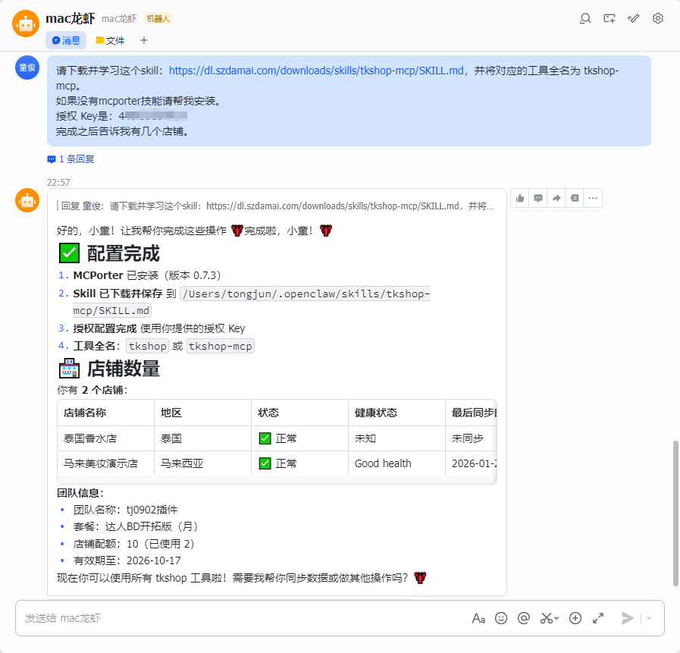The height and width of the screenshot is (653, 680).
Task: Forward the bot message
Action: click(556, 198)
